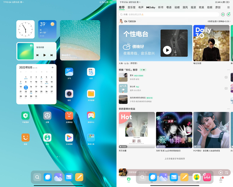Image resolution: width=233 pixels, height=187 pixels.
Task: Play music from the music widget play button
Action: point(44,55)
